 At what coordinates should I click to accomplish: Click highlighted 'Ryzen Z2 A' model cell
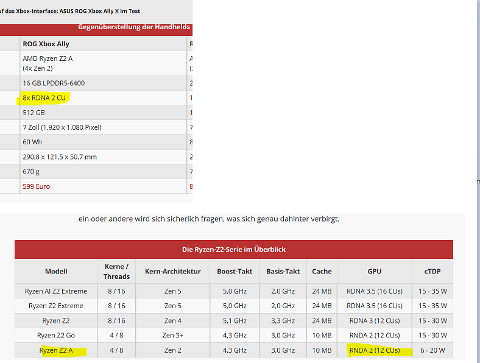[56, 350]
